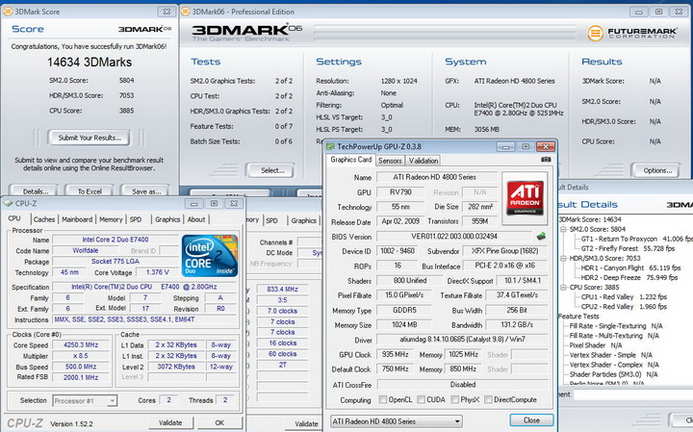This screenshot has height=432, width=693.
Task: Open the About tab in CPU-Z
Action: click(196, 219)
